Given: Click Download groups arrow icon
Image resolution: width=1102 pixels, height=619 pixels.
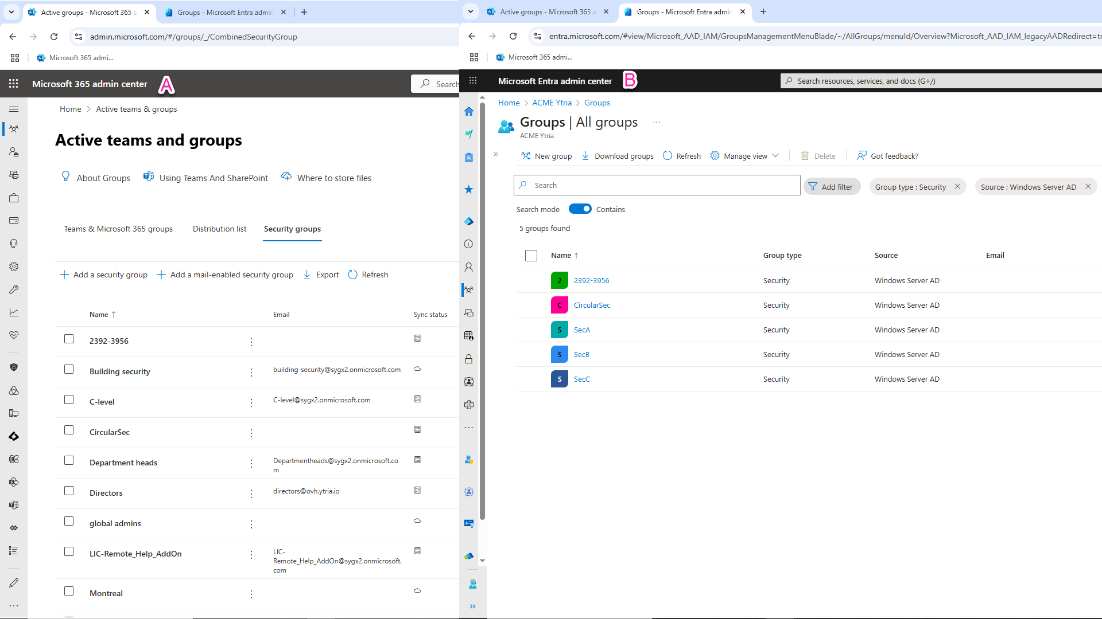Looking at the screenshot, I should pyautogui.click(x=585, y=156).
